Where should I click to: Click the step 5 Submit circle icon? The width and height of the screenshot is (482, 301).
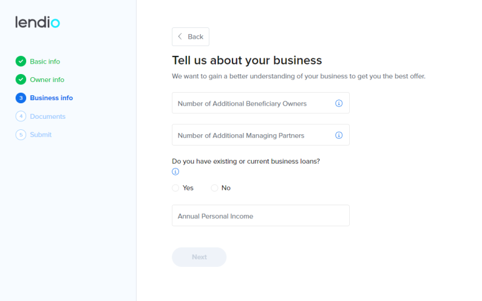[x=21, y=134]
